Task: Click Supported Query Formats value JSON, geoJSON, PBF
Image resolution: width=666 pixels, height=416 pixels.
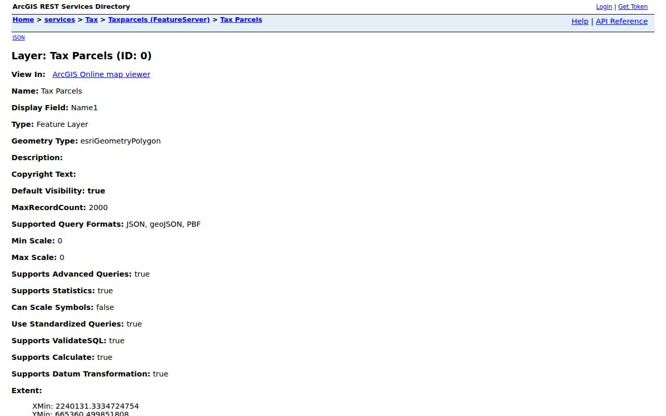Action: point(163,224)
